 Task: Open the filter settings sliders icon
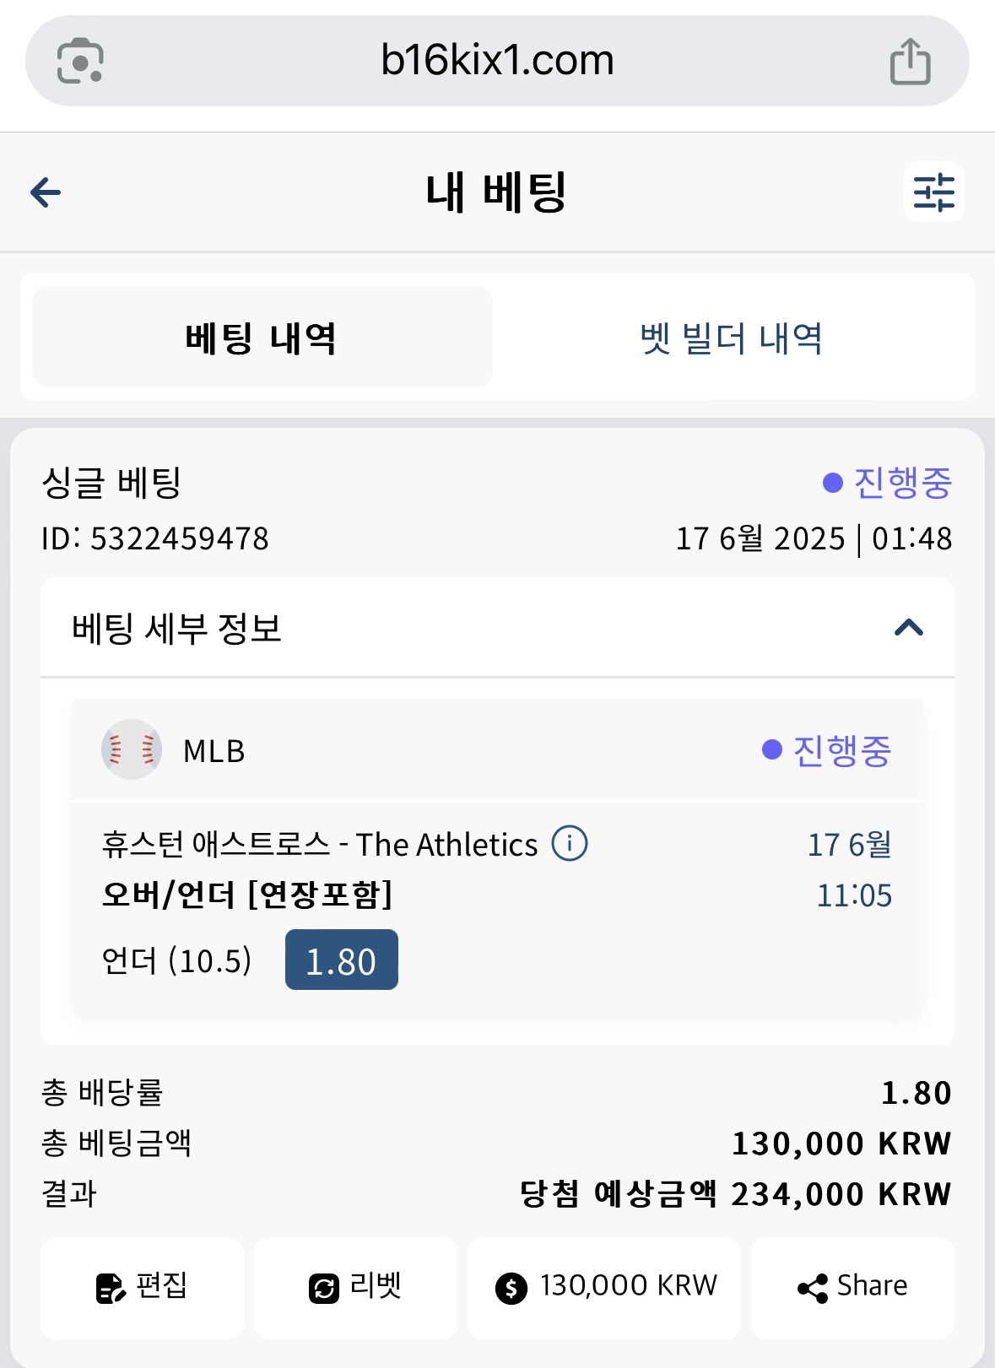(x=933, y=192)
